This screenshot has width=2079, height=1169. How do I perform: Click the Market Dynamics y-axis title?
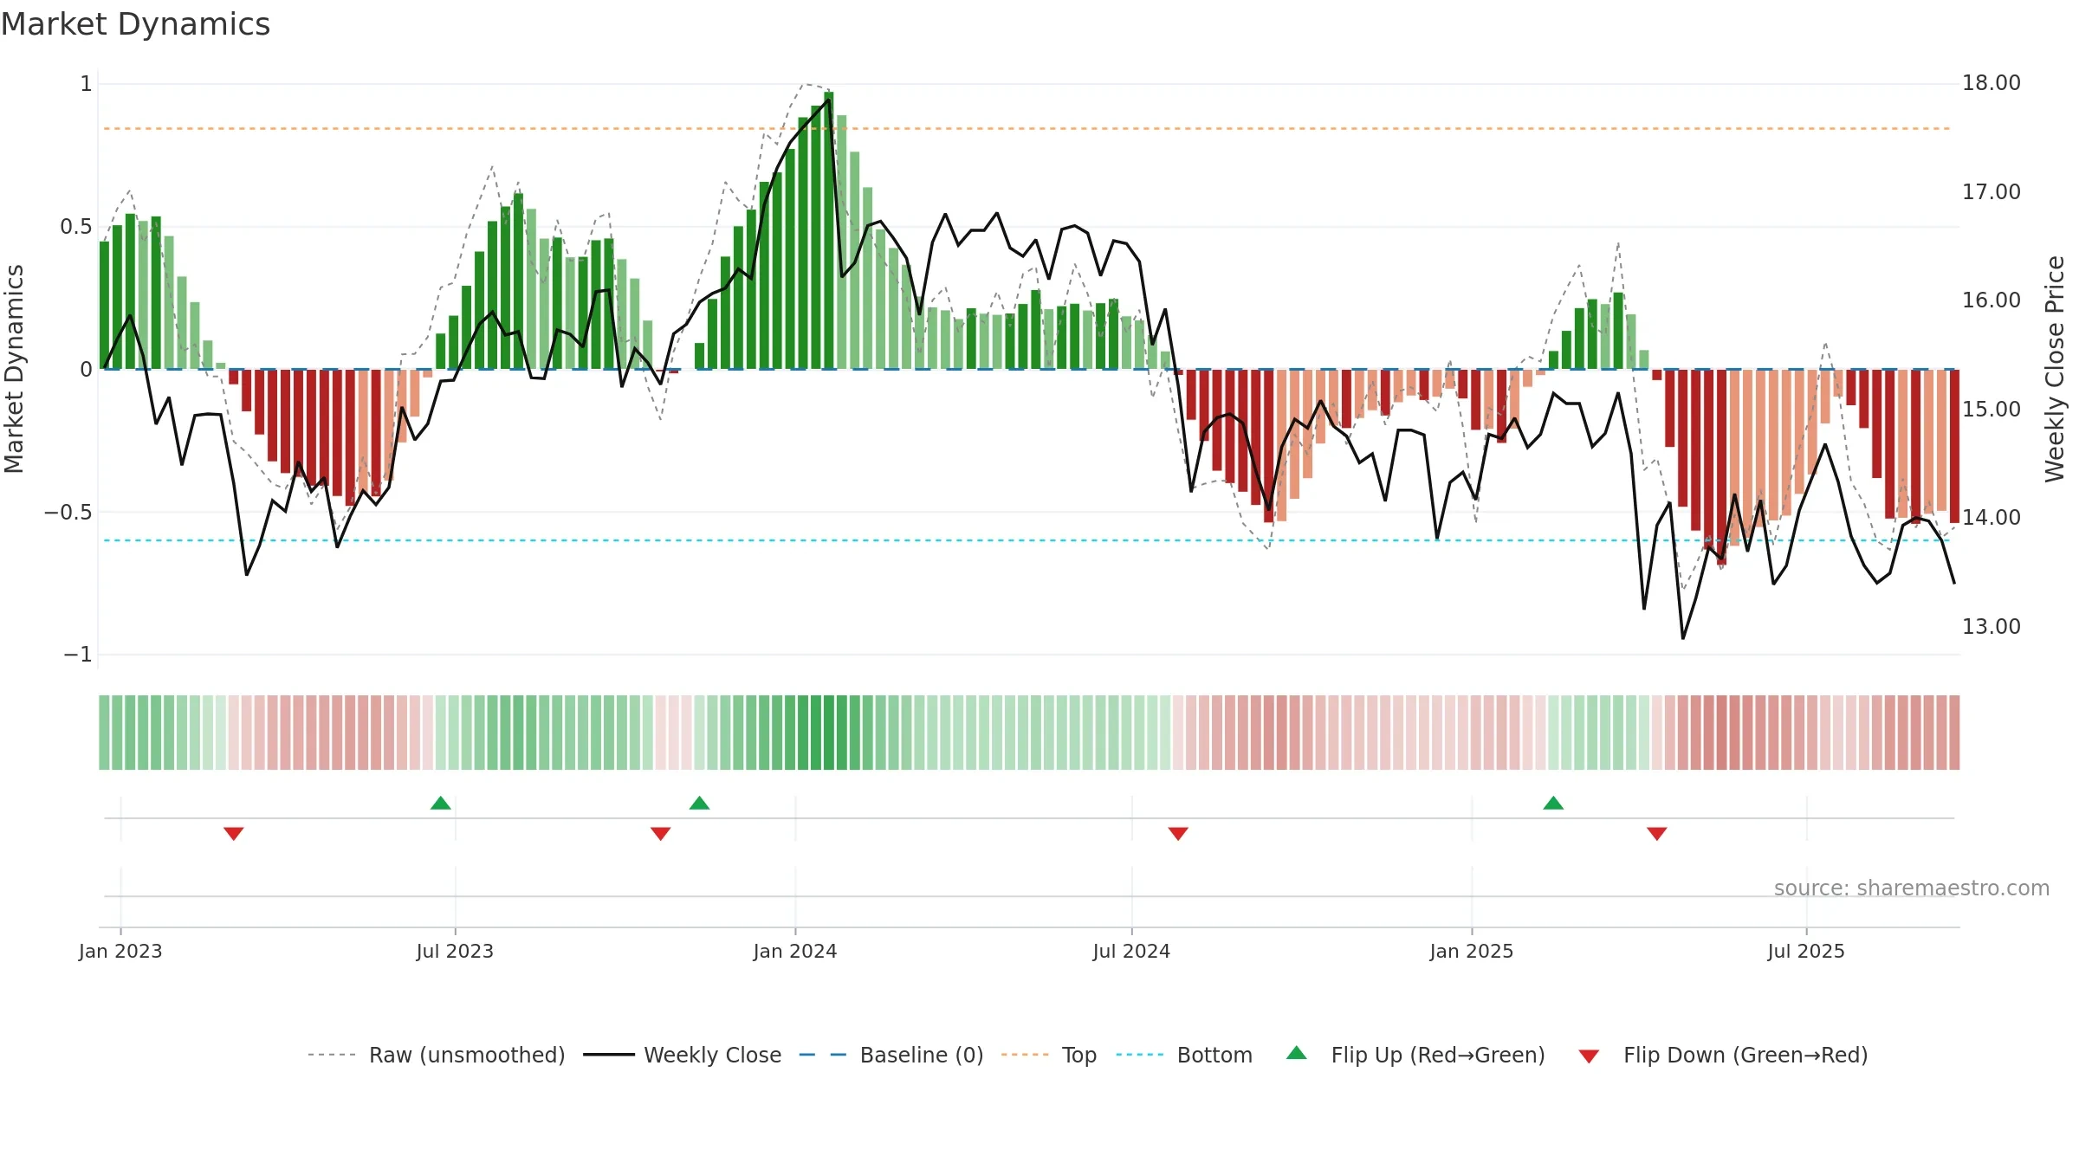(x=14, y=369)
